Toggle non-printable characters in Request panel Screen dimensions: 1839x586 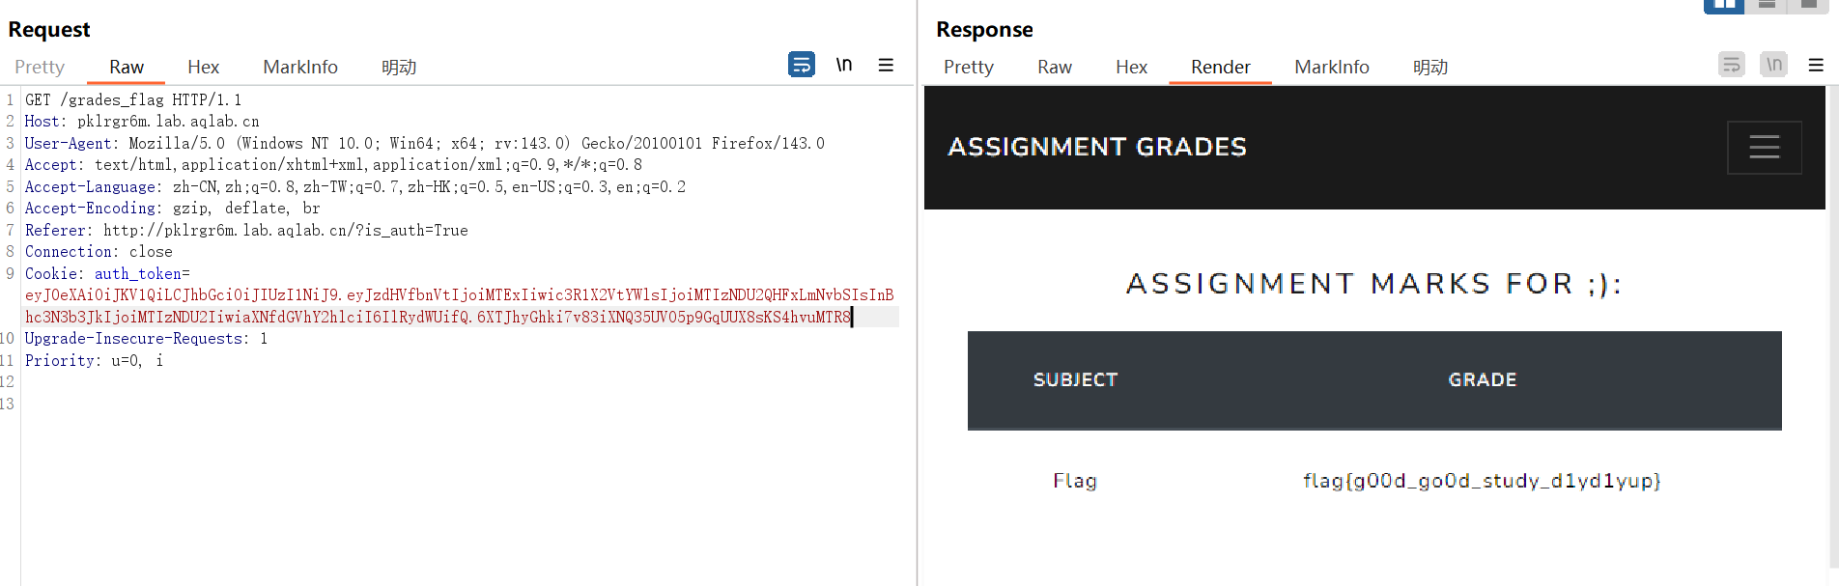(844, 65)
